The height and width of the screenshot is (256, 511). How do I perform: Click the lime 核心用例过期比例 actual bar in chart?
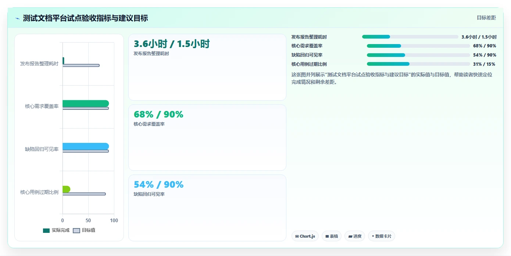pyautogui.click(x=66, y=189)
